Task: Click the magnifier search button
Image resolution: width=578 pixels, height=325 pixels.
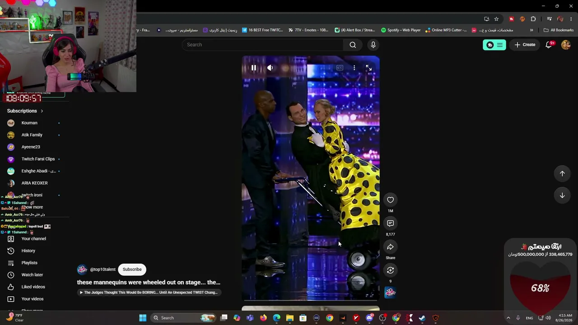Action: [x=353, y=45]
